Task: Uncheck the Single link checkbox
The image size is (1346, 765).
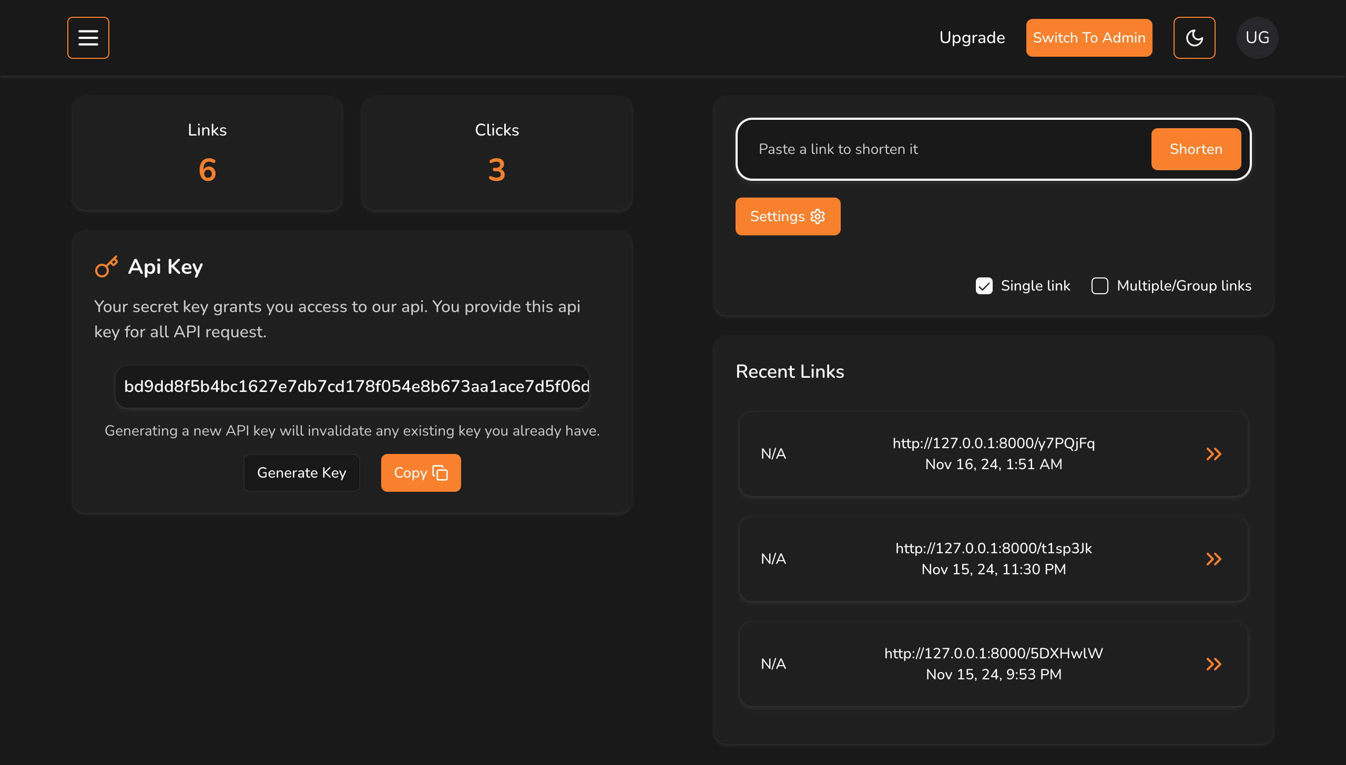Action: (984, 286)
